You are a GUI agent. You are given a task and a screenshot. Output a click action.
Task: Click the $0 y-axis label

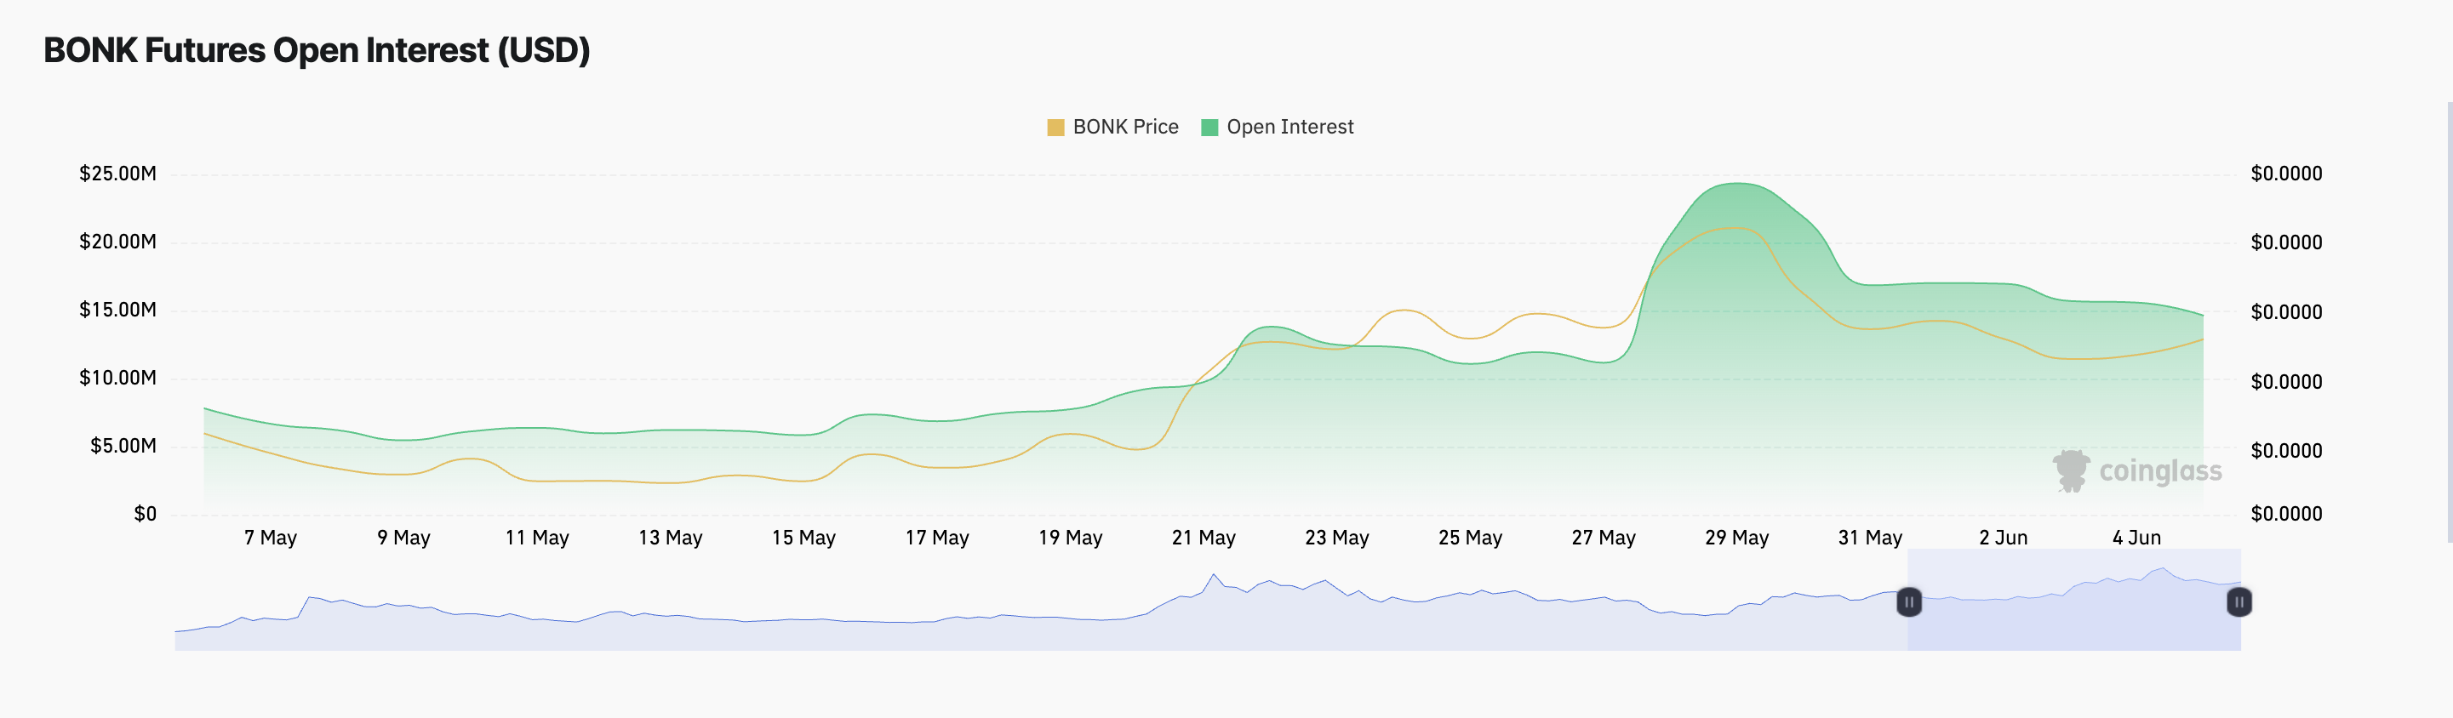[x=145, y=514]
